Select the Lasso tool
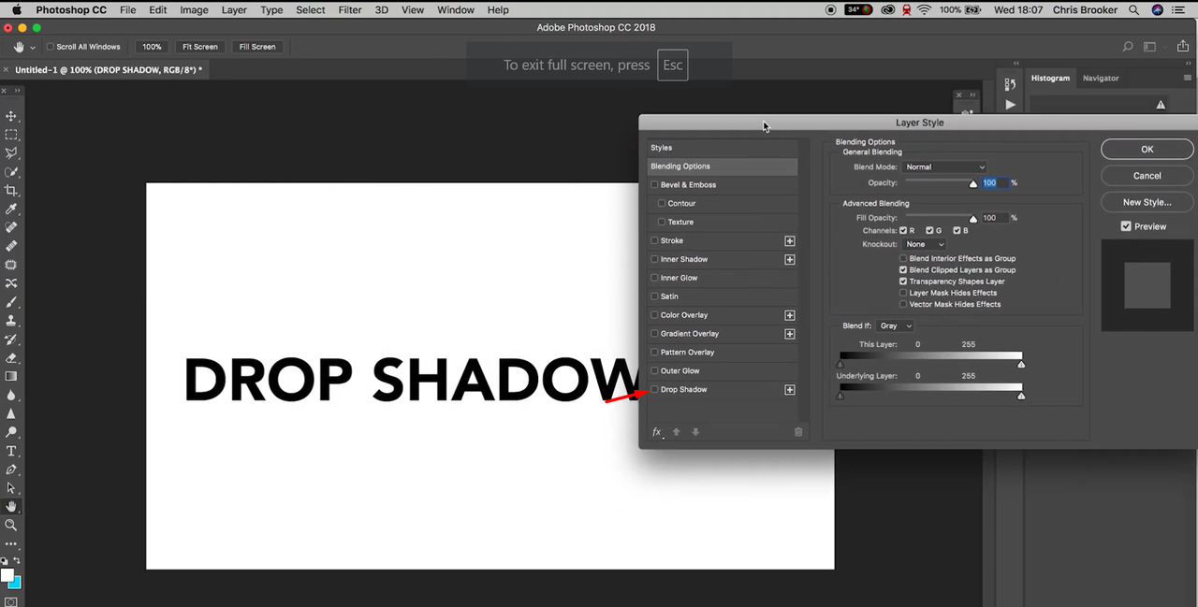Screen dimensions: 1198x607 11,152
